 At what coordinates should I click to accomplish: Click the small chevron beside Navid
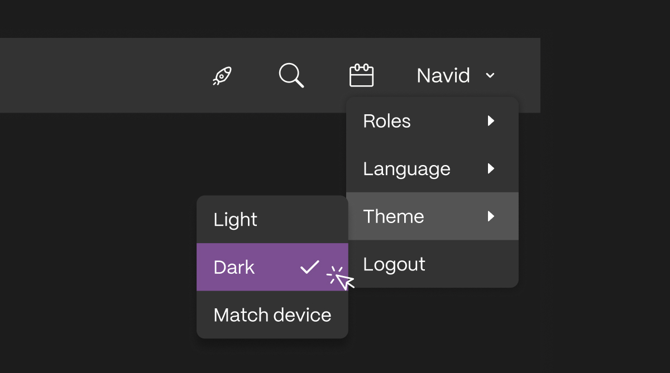coord(490,75)
